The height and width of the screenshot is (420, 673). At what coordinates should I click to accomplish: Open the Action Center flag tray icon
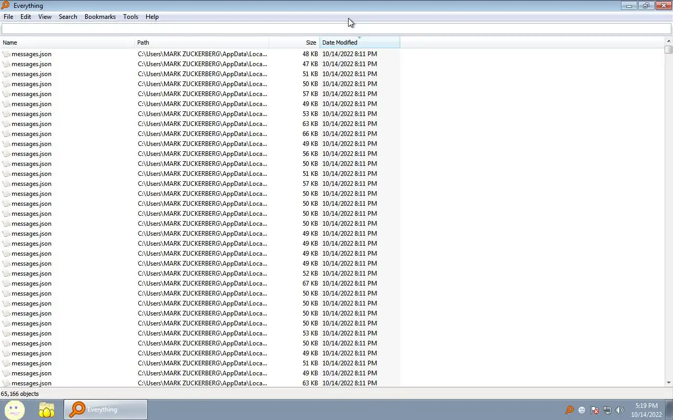coord(595,410)
